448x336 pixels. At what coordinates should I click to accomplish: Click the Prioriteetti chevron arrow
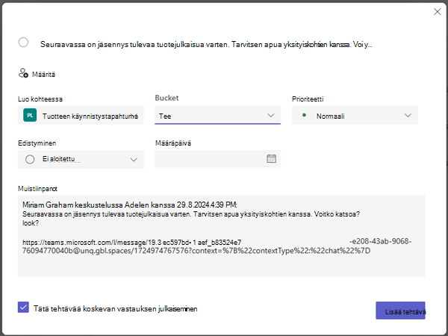coord(408,116)
